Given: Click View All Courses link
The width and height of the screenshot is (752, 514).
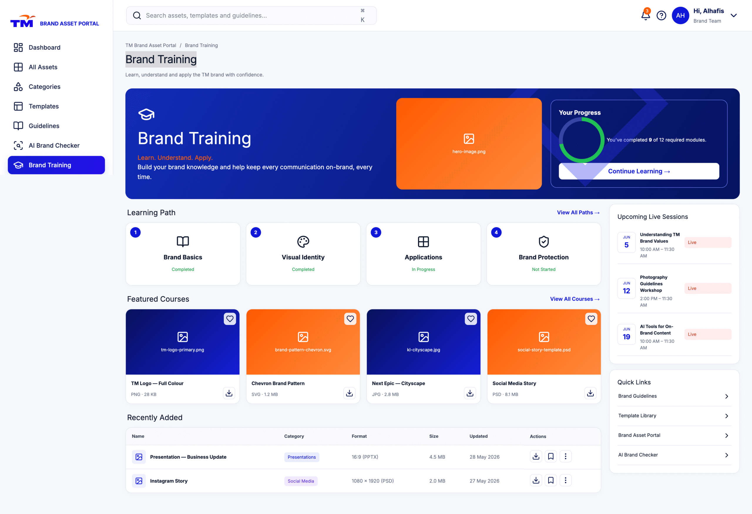Looking at the screenshot, I should pyautogui.click(x=575, y=299).
